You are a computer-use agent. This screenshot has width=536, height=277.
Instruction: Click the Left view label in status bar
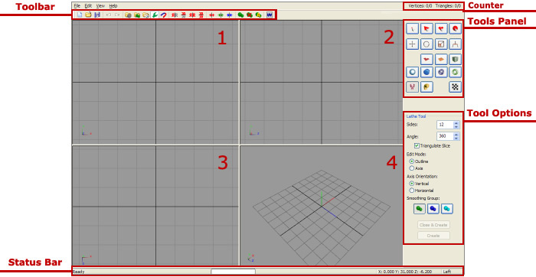pyautogui.click(x=447, y=272)
